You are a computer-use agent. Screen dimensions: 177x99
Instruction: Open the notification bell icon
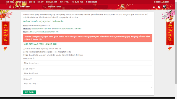[x=159, y=7]
